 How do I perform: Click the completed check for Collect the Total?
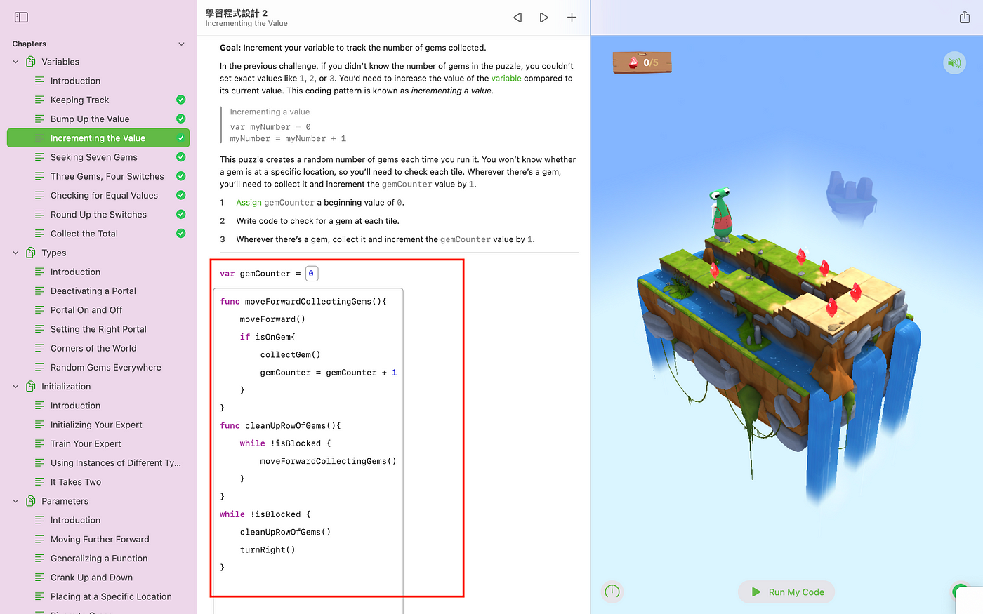[180, 234]
